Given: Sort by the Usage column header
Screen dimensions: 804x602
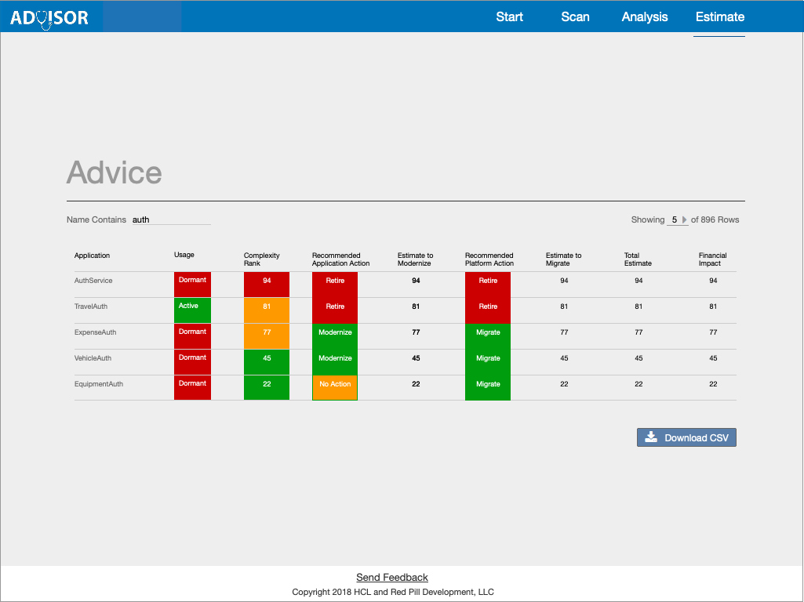Looking at the screenshot, I should [184, 255].
